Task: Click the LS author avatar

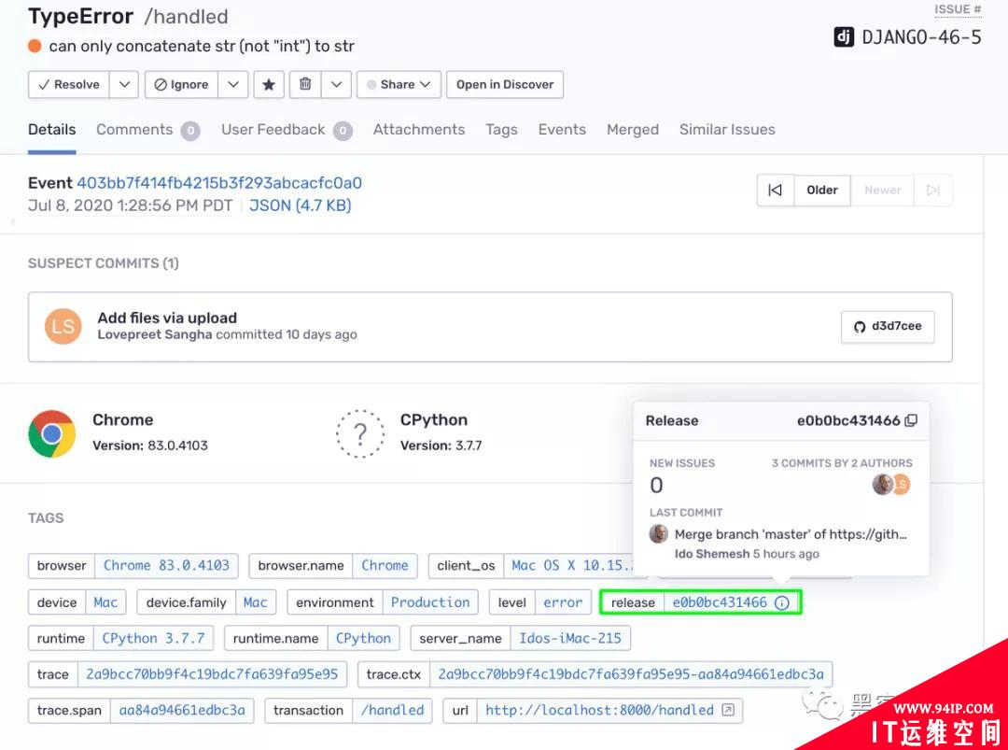Action: (63, 326)
